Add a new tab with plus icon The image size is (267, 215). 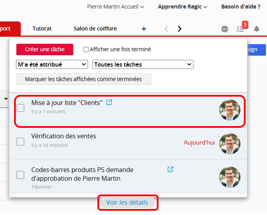click(x=144, y=29)
